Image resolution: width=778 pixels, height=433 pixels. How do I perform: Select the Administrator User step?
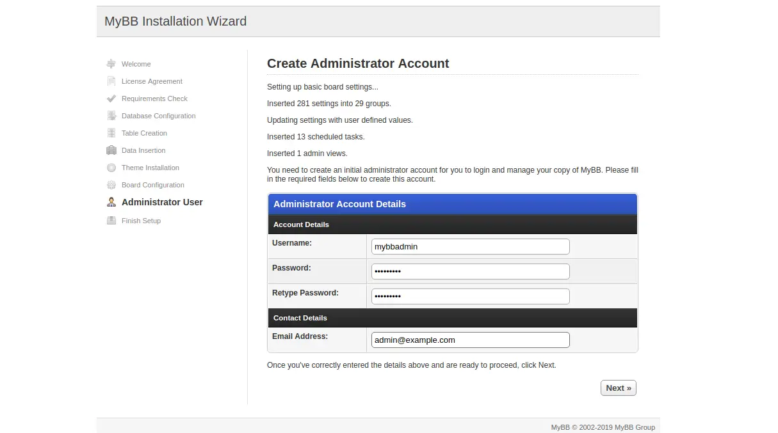162,202
